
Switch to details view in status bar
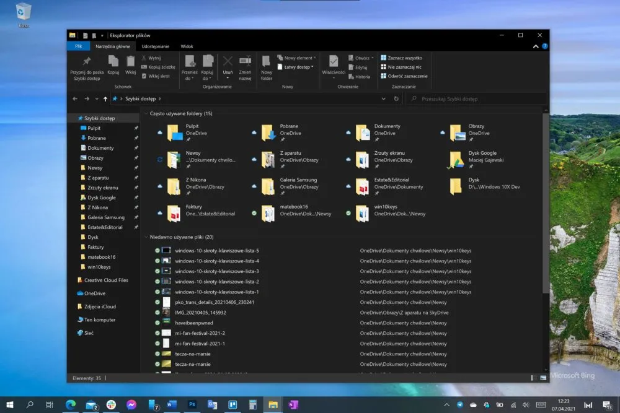533,378
